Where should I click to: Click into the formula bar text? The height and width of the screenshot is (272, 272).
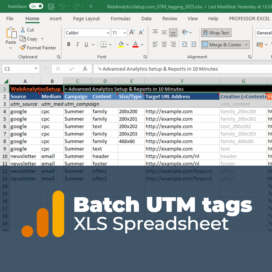(x=183, y=69)
